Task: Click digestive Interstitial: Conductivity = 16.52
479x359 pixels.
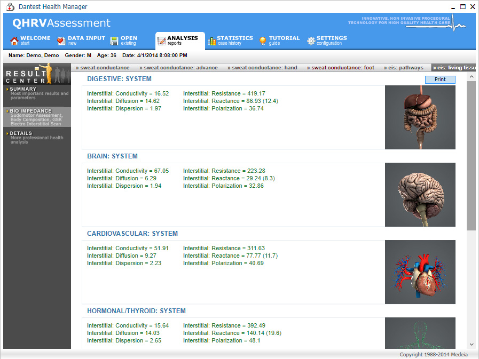Action: coord(128,93)
